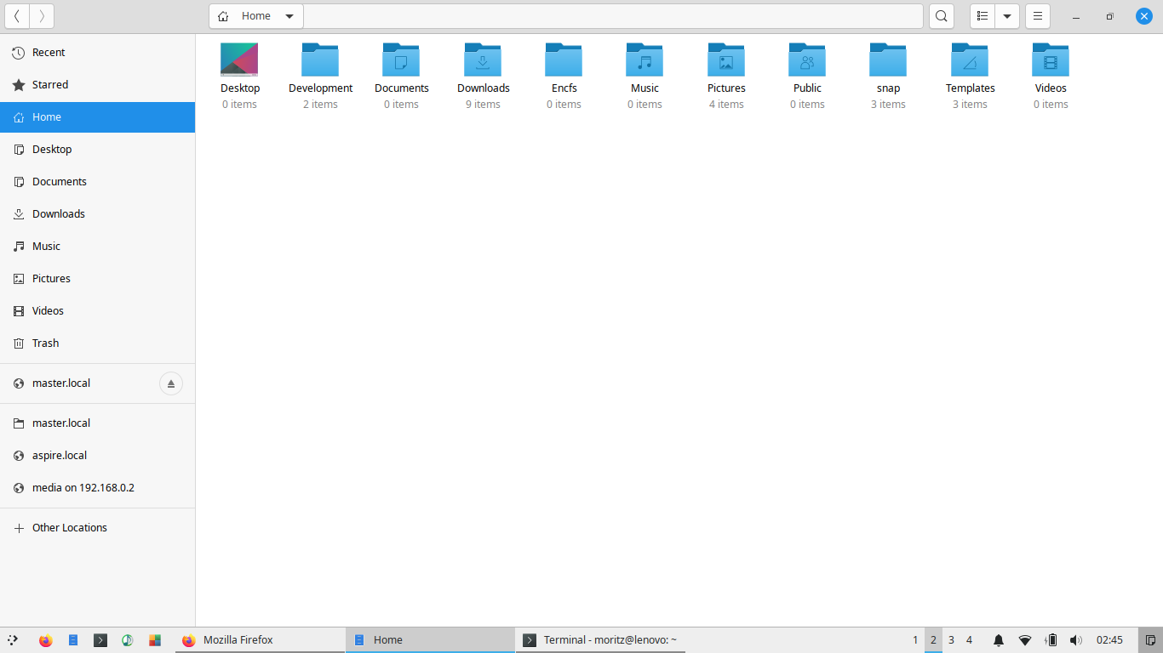Open the Downloads folder icon in main pane
The image size is (1163, 653).
pyautogui.click(x=483, y=60)
